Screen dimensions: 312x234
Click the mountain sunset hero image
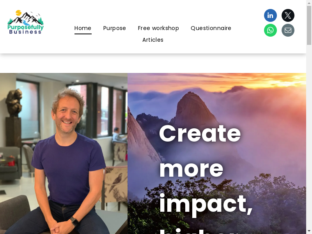click(x=217, y=153)
